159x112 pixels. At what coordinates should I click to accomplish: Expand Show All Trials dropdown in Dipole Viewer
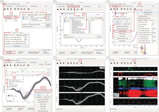[80, 109]
